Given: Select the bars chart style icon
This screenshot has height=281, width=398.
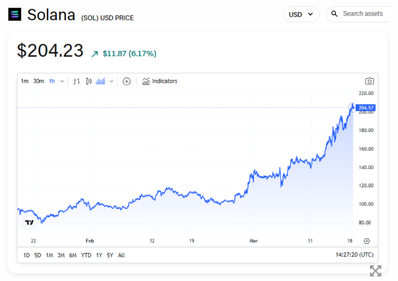Looking at the screenshot, I should click(x=77, y=81).
